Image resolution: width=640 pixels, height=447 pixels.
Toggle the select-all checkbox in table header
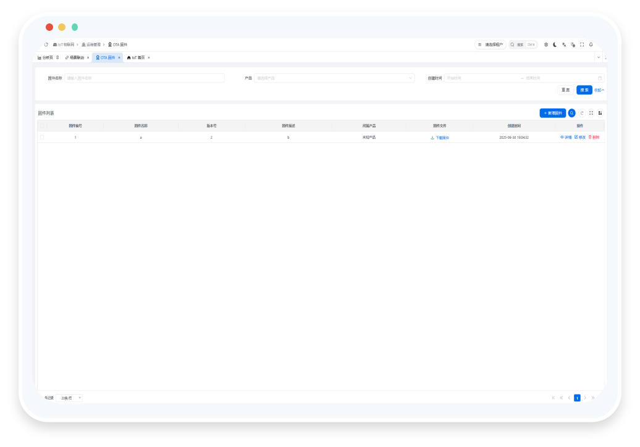click(x=42, y=126)
